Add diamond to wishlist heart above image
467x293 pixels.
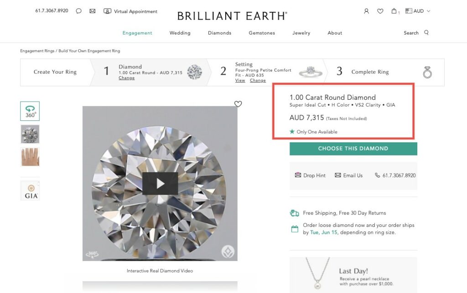(x=238, y=104)
